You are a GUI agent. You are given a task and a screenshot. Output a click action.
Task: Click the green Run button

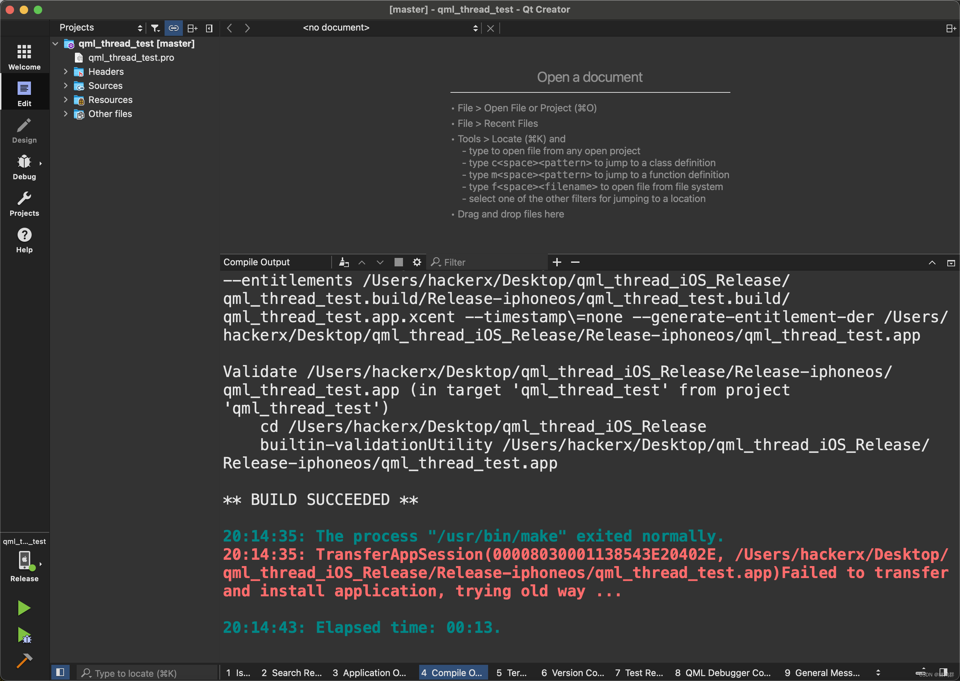click(x=24, y=608)
